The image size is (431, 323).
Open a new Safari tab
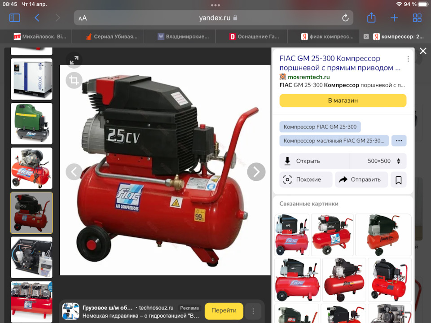(394, 18)
